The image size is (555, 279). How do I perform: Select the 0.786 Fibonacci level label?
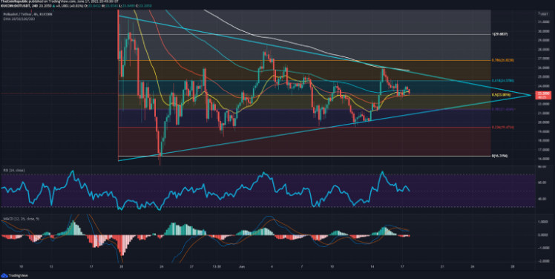[x=502, y=60]
